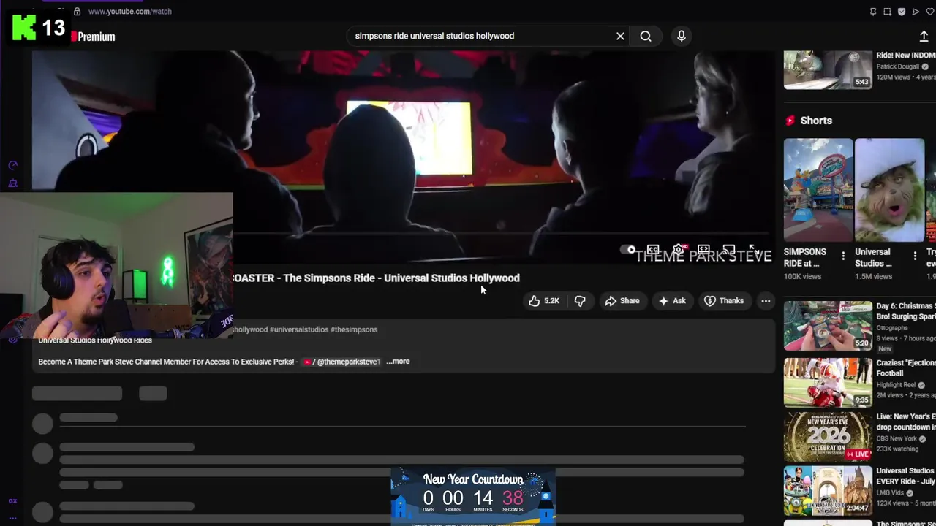Viewport: 936px width, 526px height.
Task: Click the 'Ottographs' channel name
Action: pyautogui.click(x=892, y=328)
